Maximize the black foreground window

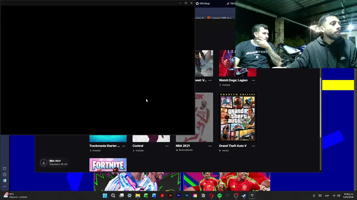point(186,3)
